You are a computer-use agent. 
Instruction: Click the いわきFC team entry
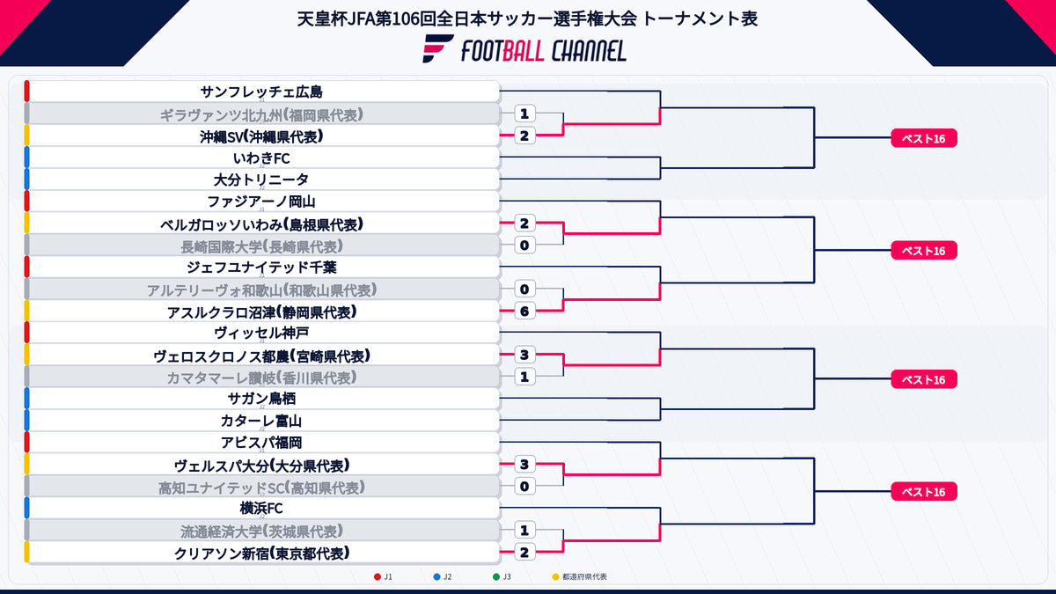click(x=262, y=158)
